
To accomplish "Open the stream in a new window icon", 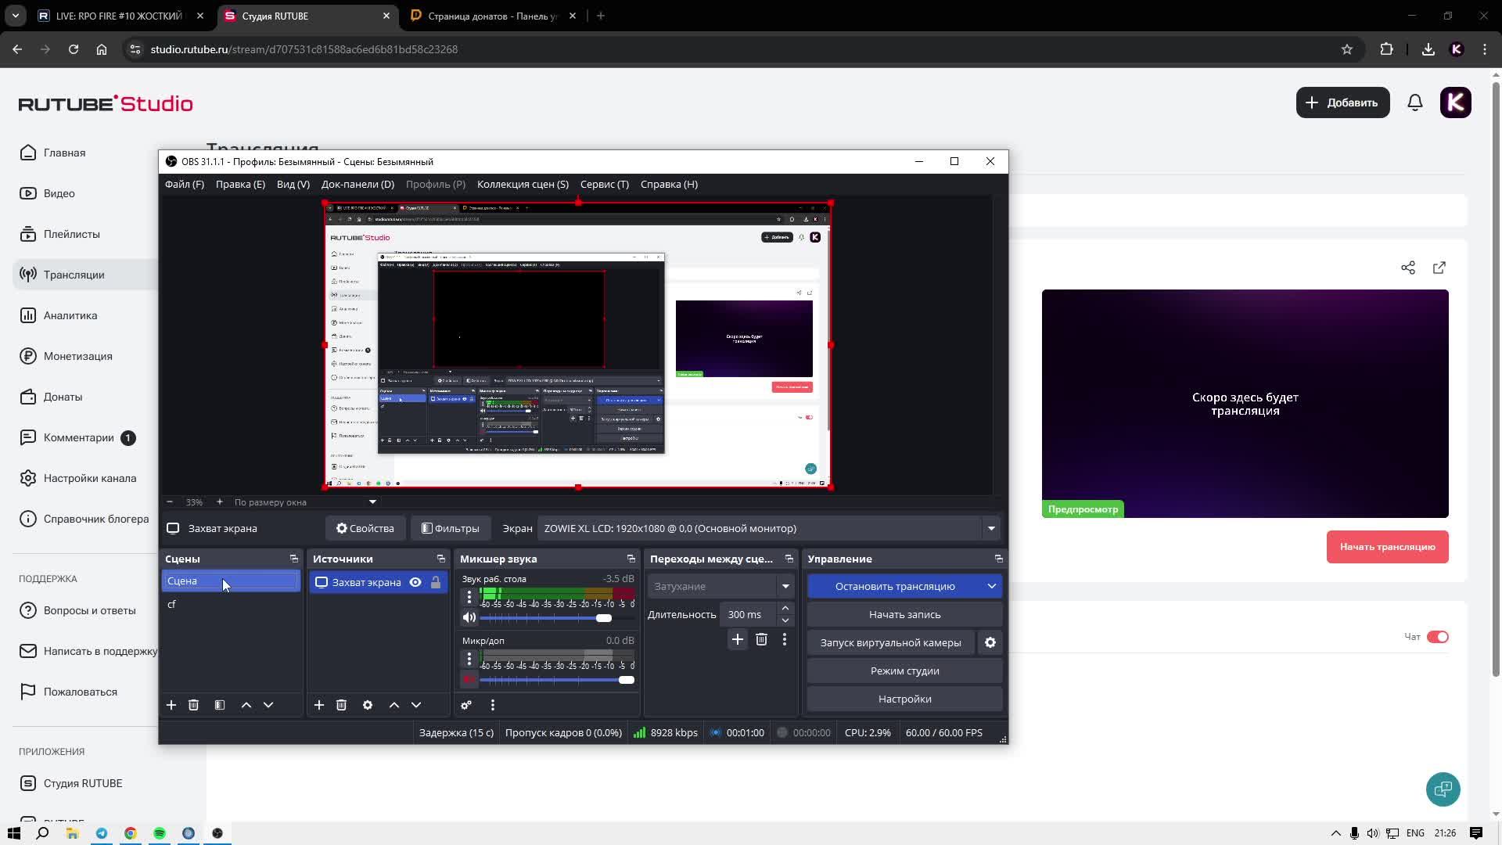I will (x=1439, y=268).
